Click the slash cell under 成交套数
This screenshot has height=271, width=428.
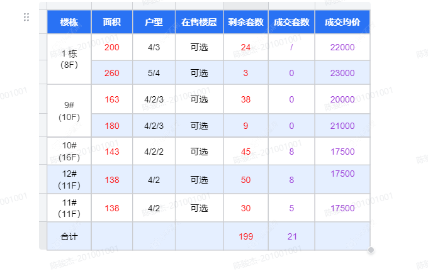point(291,47)
